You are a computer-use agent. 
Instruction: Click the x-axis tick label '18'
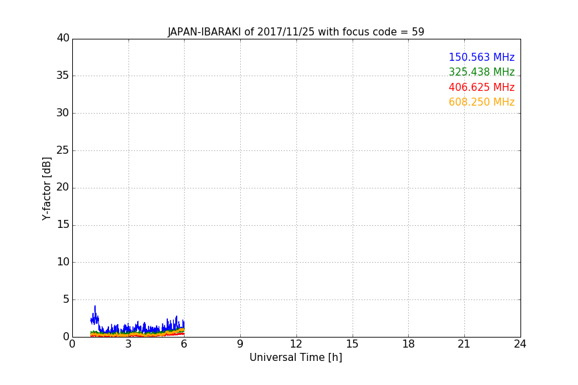coord(409,344)
